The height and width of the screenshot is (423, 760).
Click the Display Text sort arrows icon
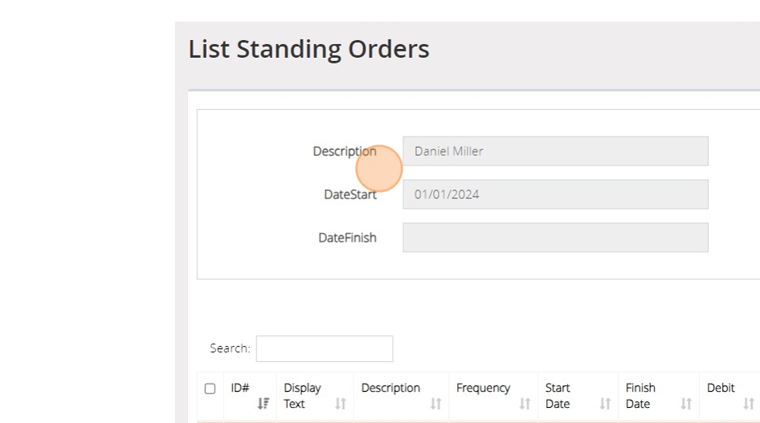click(341, 404)
